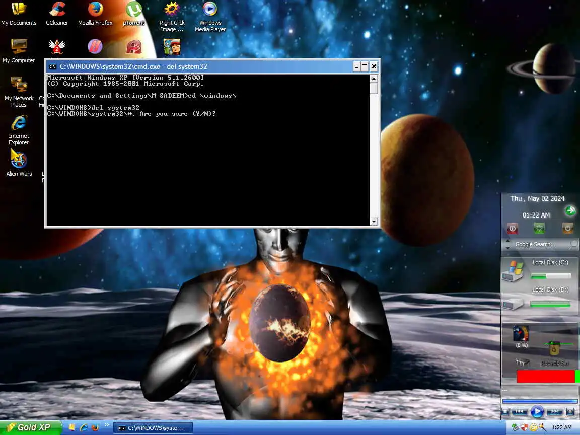Click the Local Disk (D:) usage bar

coord(550,304)
